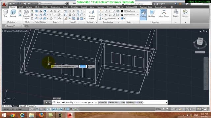Viewport: 211px width, 118px height.
Task: Click the command line customize wrench icon
Action: click(x=50, y=102)
